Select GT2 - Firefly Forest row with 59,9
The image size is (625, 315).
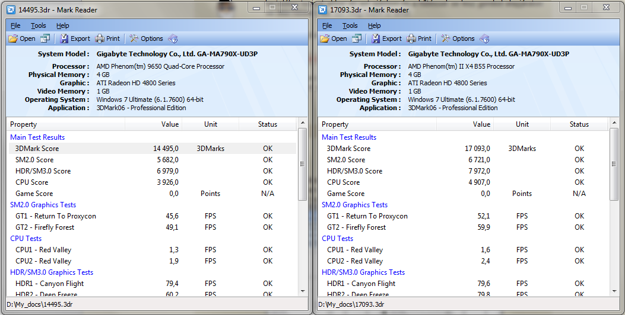tap(464, 227)
